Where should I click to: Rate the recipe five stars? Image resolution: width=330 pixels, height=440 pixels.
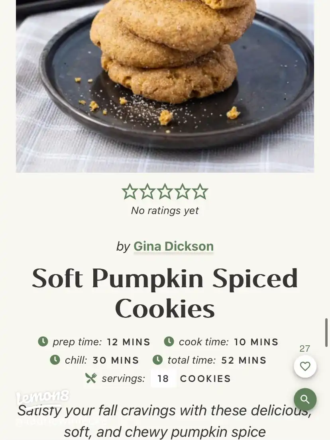click(x=200, y=191)
